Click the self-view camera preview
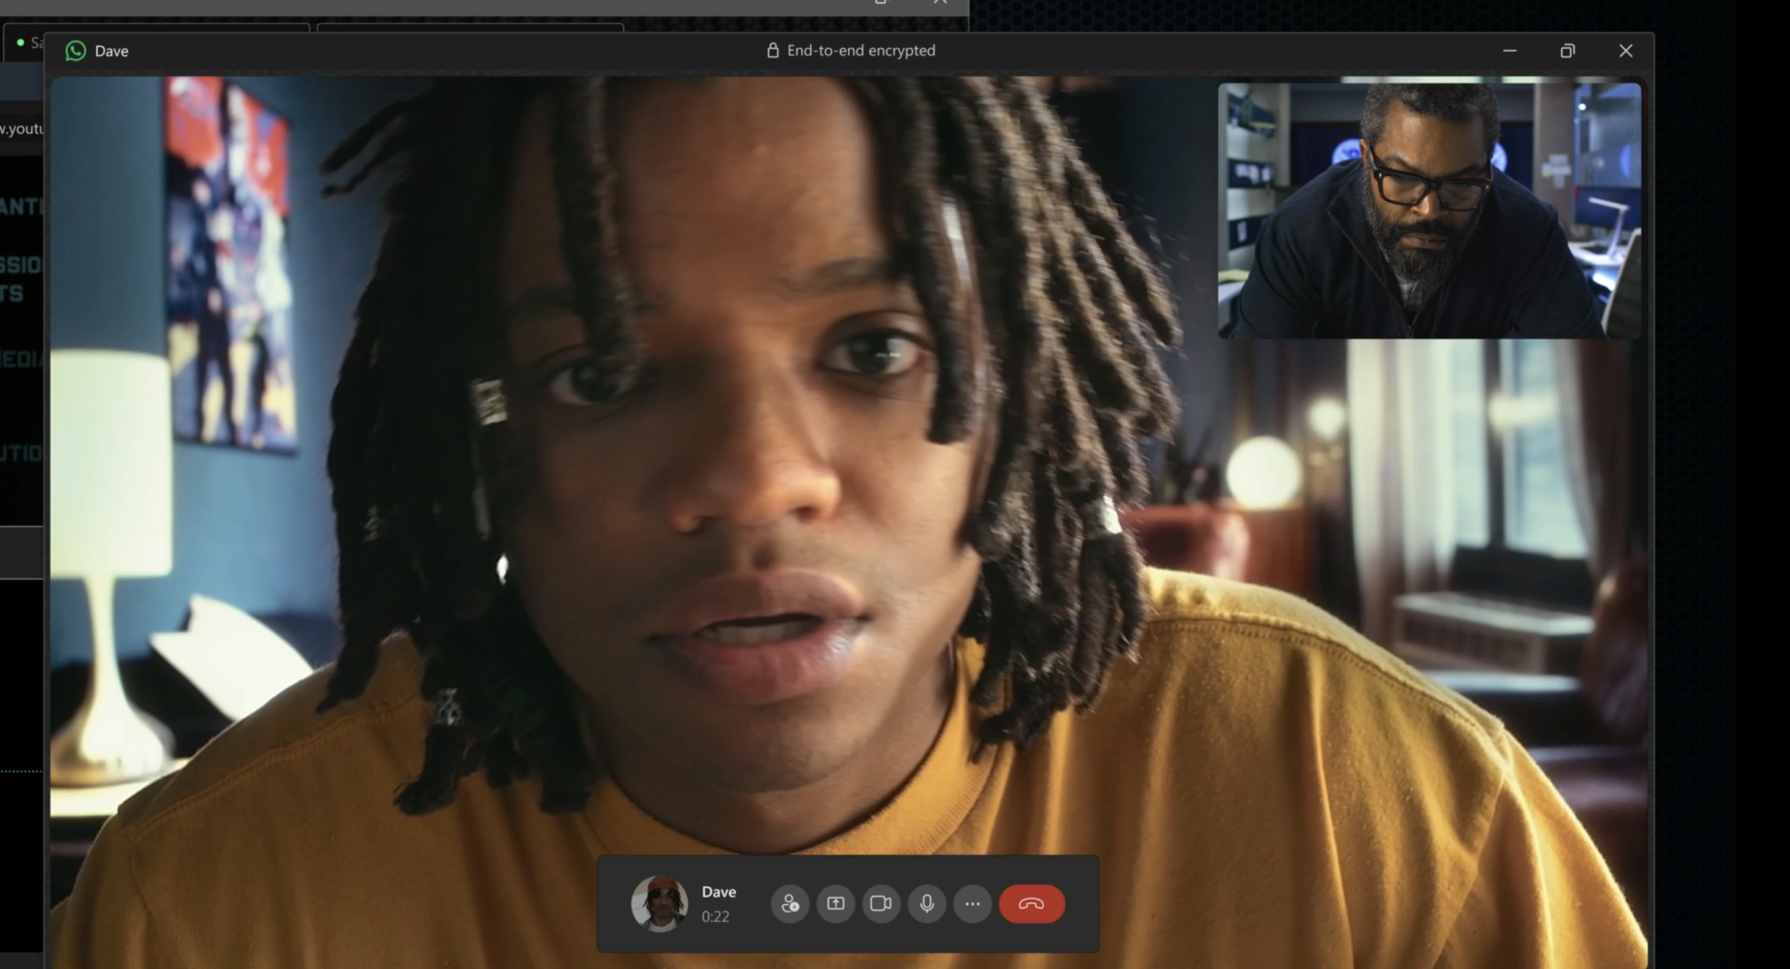This screenshot has height=969, width=1790. pyautogui.click(x=1429, y=211)
